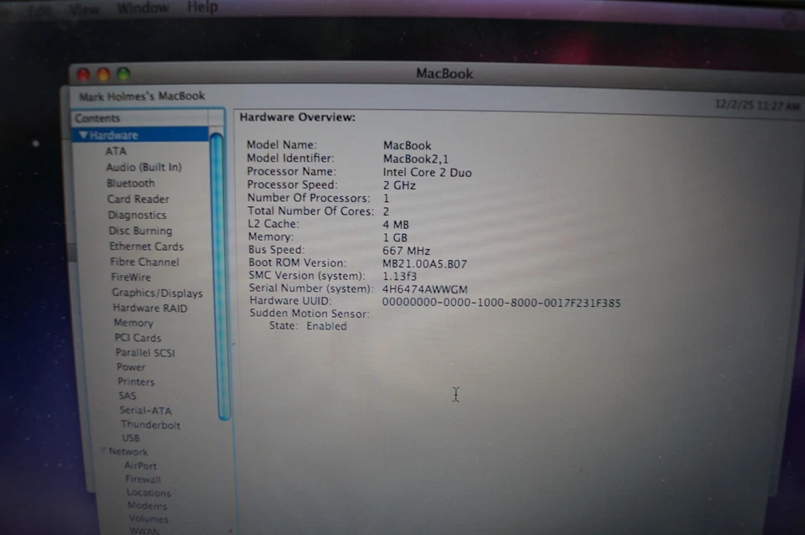Open the Window menu
The image size is (805, 535).
point(142,7)
